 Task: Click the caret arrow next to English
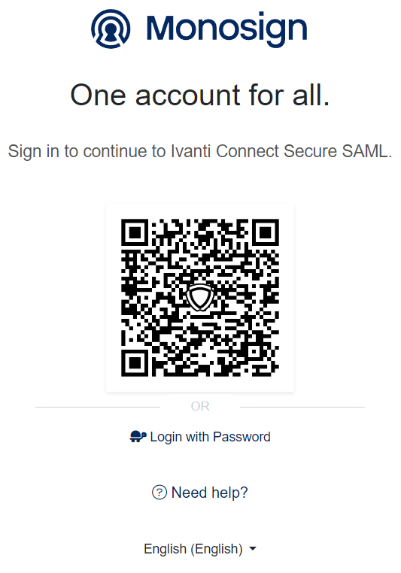coord(253,549)
